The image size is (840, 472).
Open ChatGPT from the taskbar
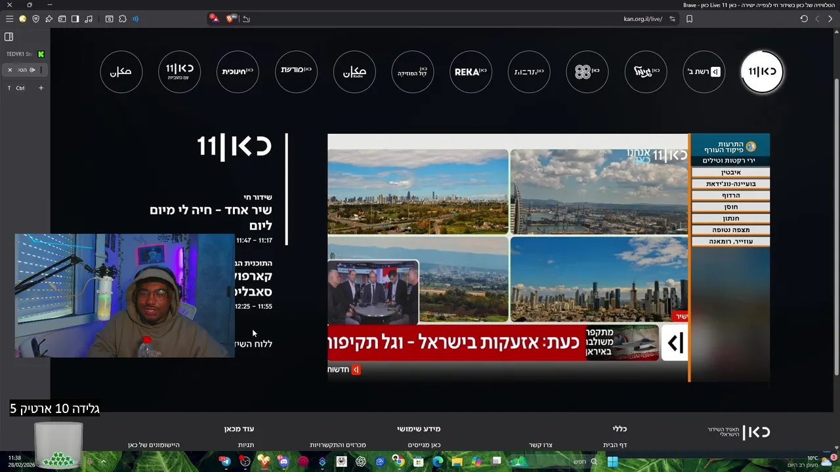tap(361, 462)
